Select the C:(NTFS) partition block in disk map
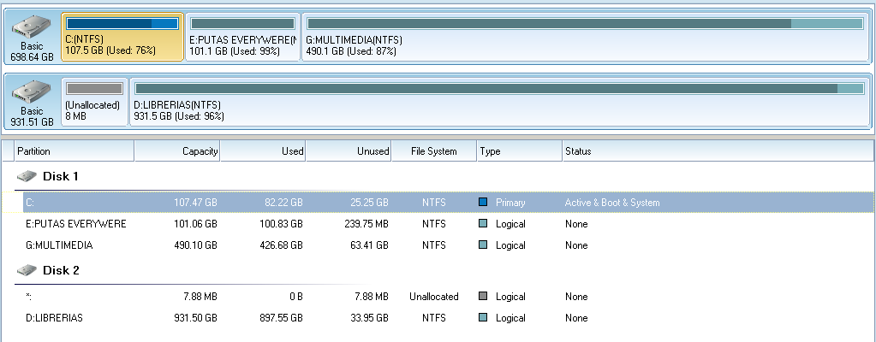876x342 pixels. pos(122,38)
